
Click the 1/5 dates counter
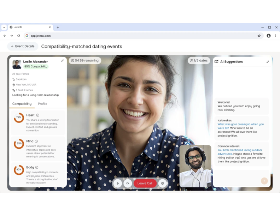(x=199, y=61)
